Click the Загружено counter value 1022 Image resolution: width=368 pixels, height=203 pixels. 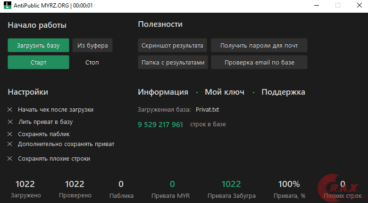tap(25, 184)
